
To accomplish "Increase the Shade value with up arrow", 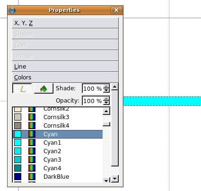I will tap(106, 87).
